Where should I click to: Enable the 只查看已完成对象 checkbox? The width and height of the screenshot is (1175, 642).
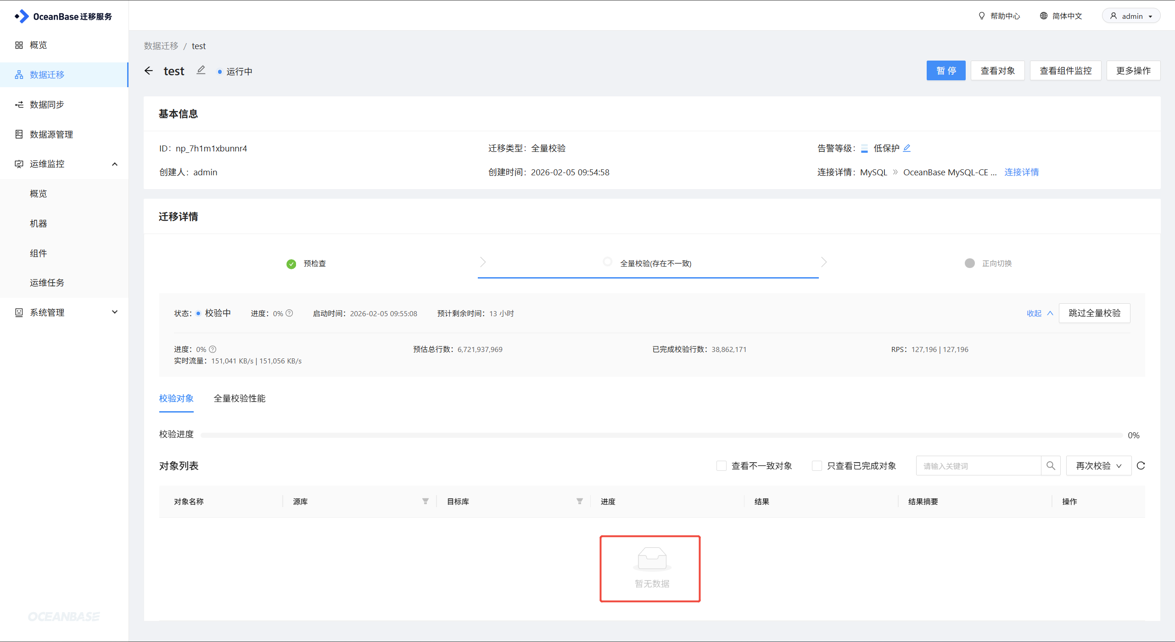coord(817,466)
